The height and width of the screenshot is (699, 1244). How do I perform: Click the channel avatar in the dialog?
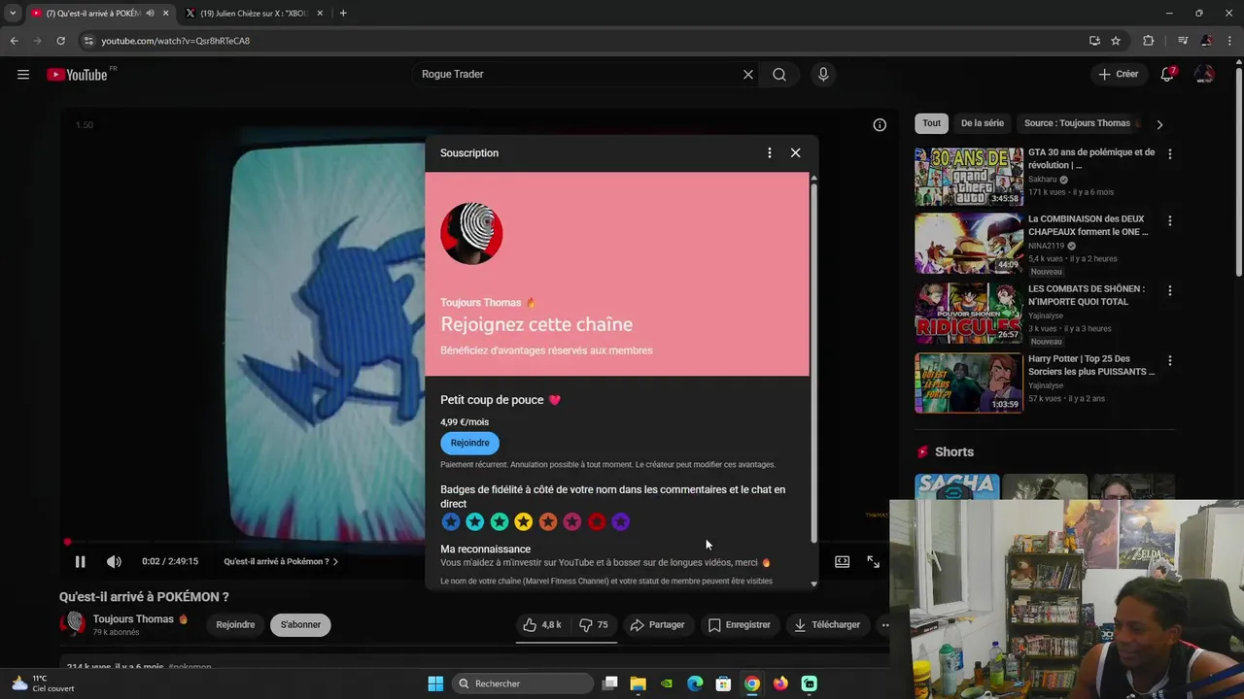pos(471,233)
